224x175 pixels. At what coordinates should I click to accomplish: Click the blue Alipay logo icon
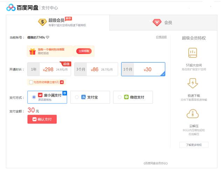[83, 97]
